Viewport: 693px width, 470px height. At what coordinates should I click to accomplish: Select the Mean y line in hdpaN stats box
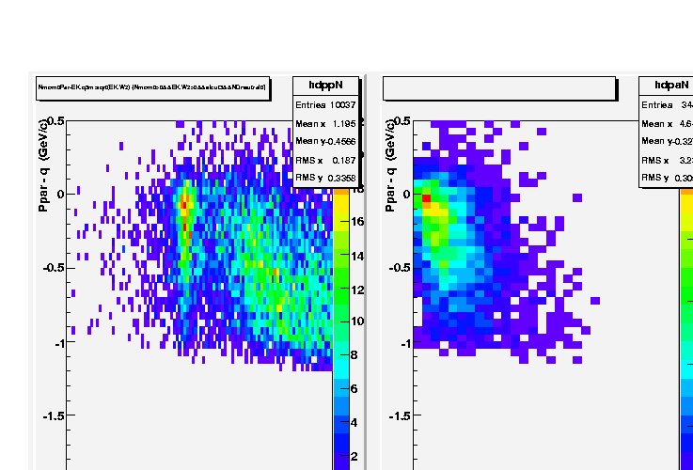click(x=667, y=141)
